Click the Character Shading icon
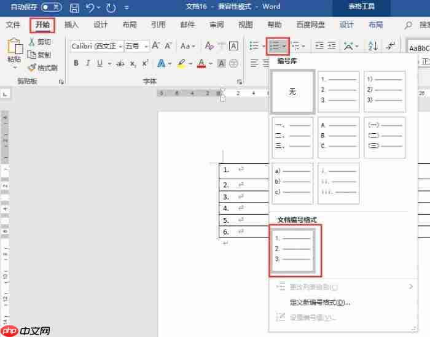430x337 pixels. coord(221,64)
